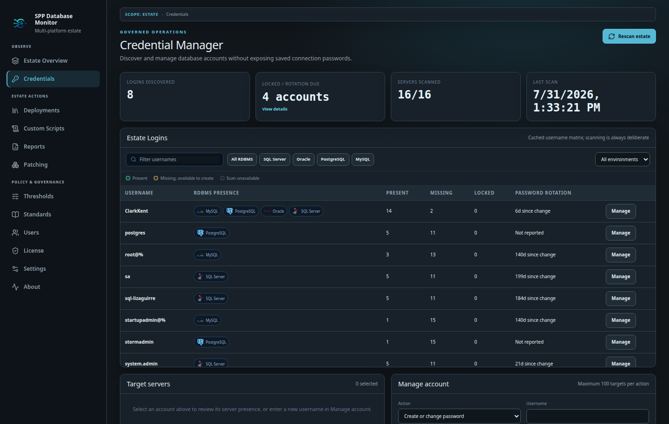The image size is (669, 424).
Task: Click ClarkKent's PostgreSQL presence badge
Action: 241,211
